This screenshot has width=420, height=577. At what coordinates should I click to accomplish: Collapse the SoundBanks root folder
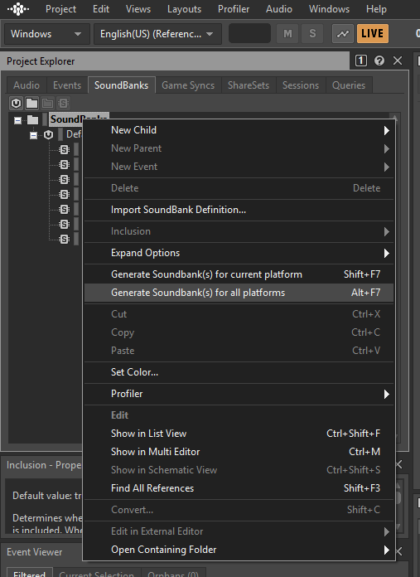coord(17,120)
